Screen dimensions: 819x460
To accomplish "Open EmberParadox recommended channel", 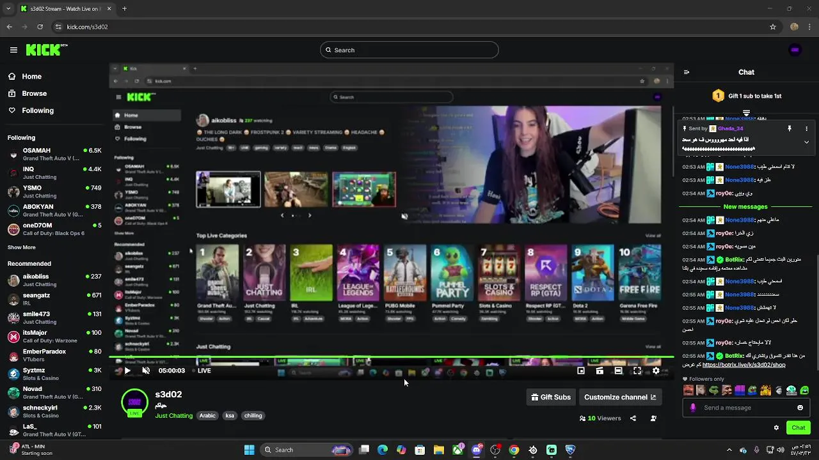I will [x=54, y=355].
